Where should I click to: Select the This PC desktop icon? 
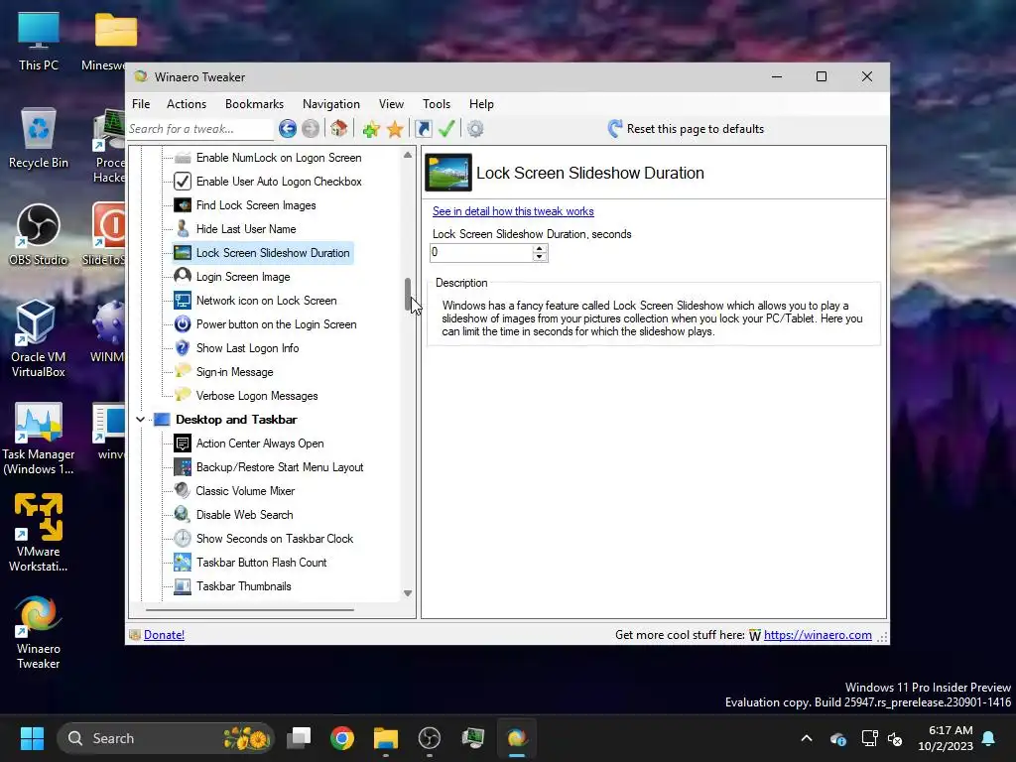(39, 42)
